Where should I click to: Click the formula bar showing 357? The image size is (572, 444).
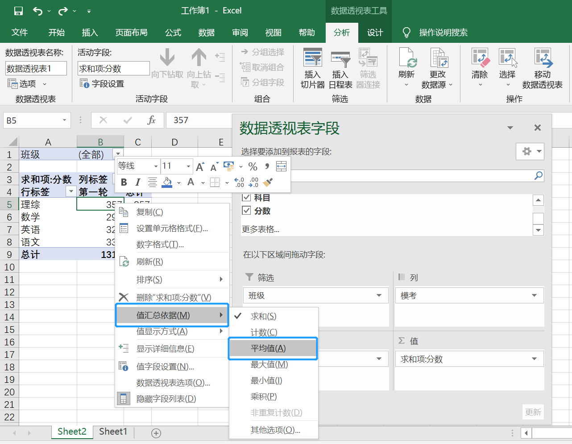(x=199, y=120)
